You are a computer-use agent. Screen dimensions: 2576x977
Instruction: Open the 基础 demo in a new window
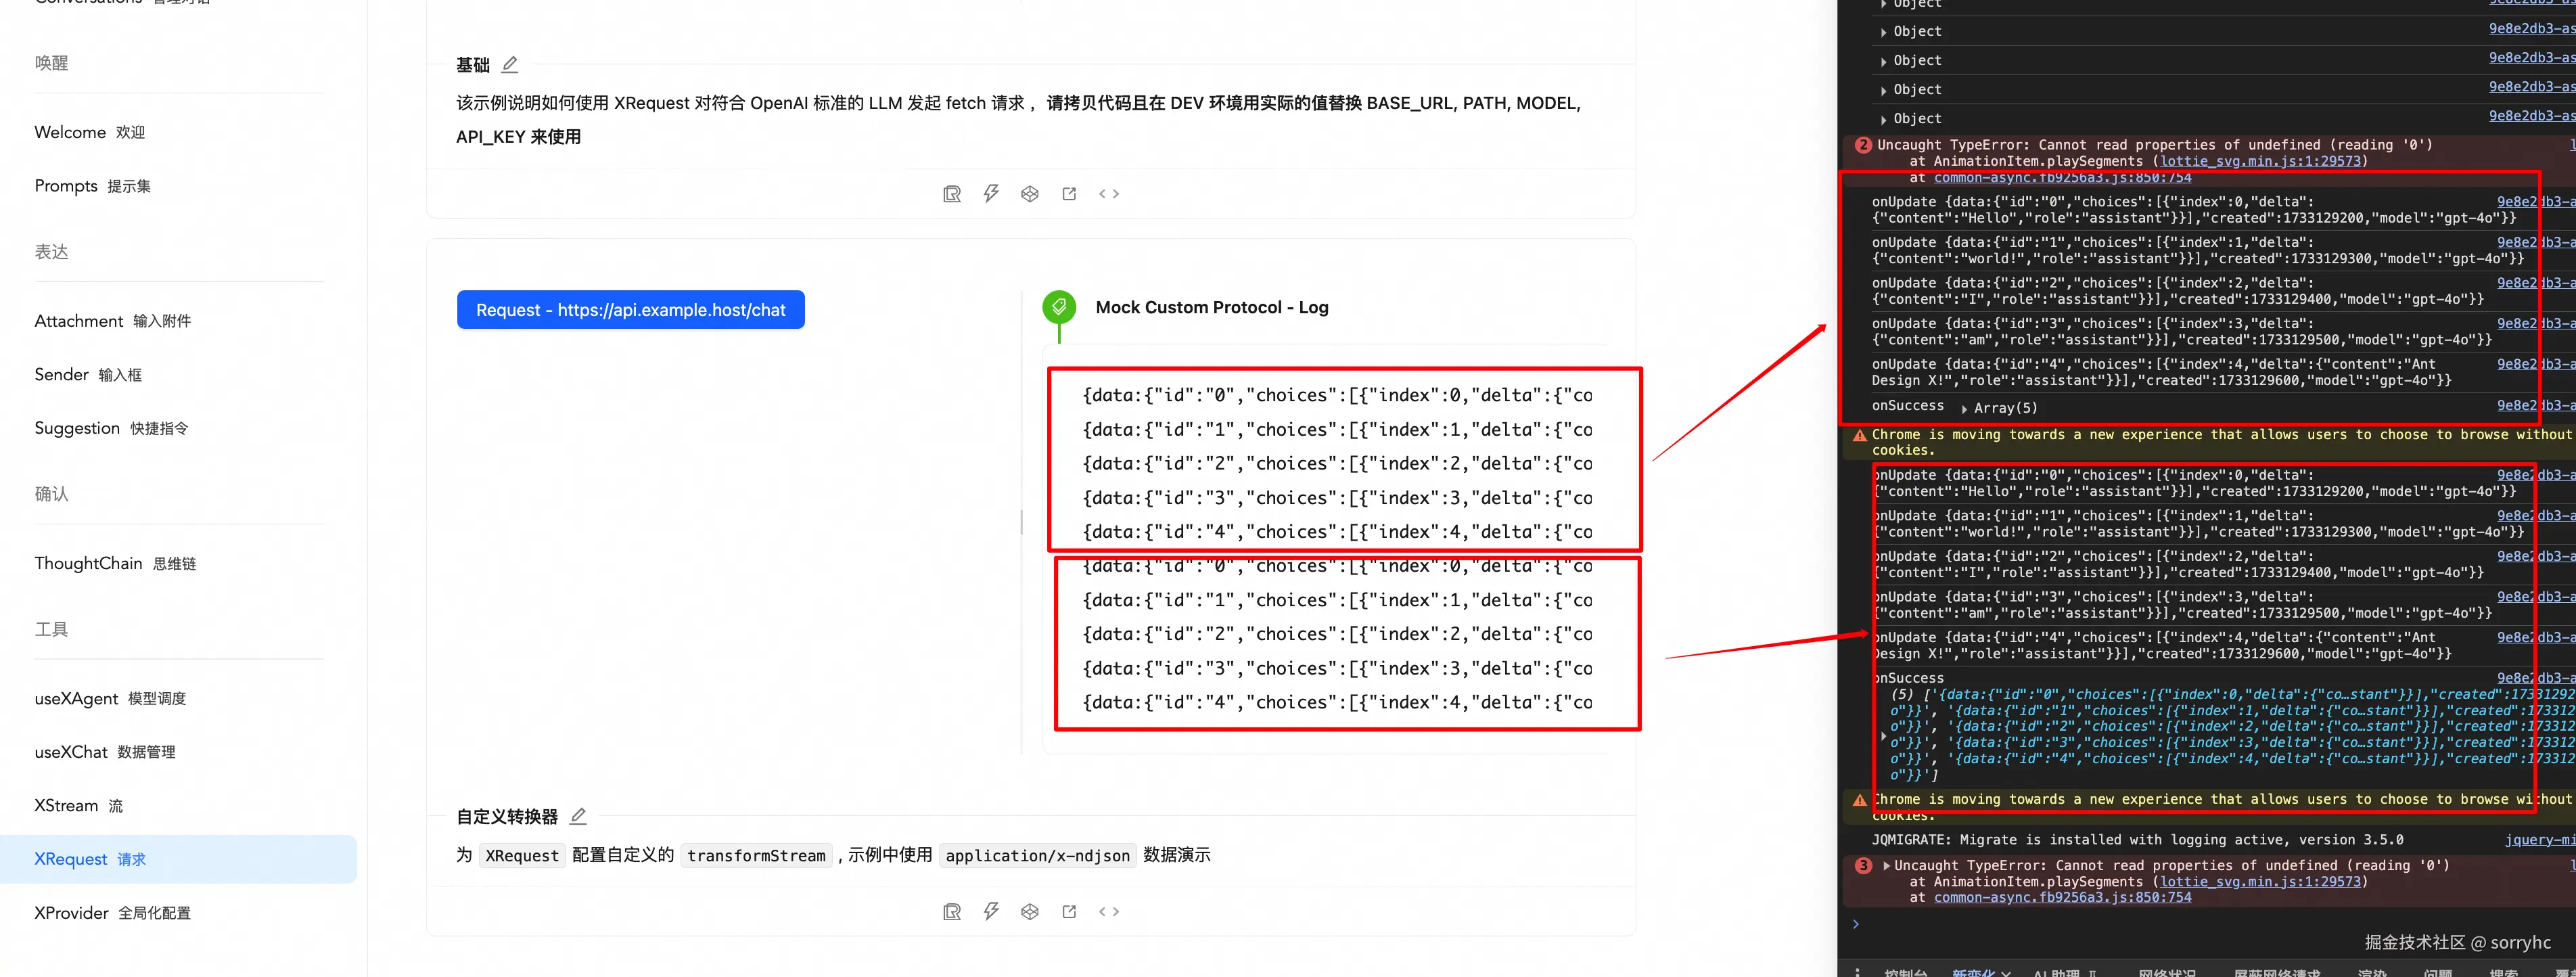[1069, 194]
